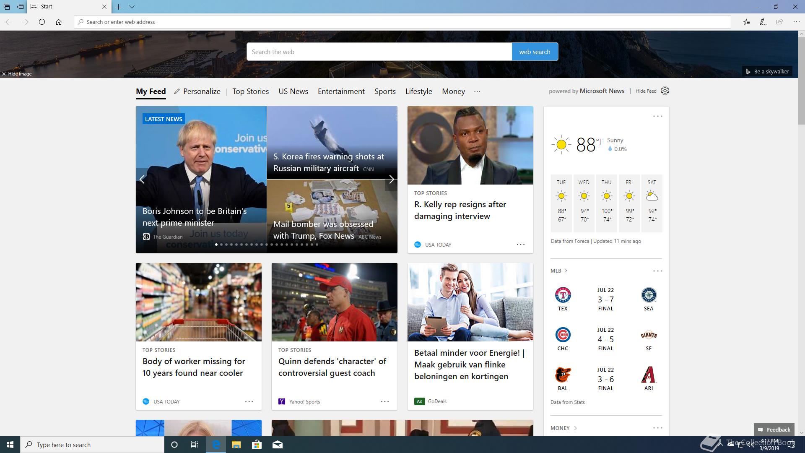The height and width of the screenshot is (453, 805).
Task: Open Personalize feed option
Action: point(197,91)
